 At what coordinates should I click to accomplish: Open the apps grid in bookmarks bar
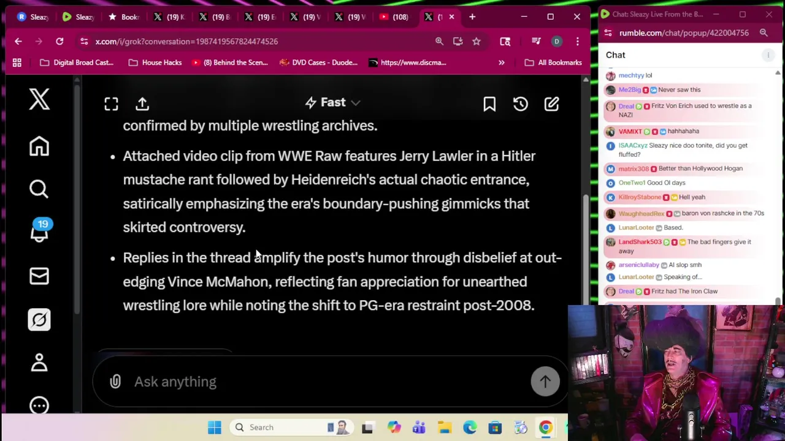pos(17,62)
